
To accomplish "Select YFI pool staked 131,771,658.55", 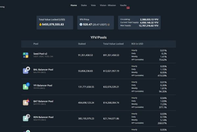I will point(86,87).
